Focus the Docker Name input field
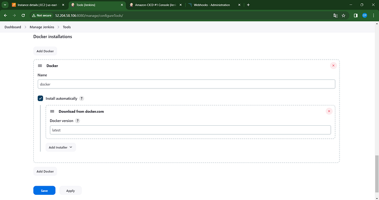The image size is (379, 200). pyautogui.click(x=186, y=84)
